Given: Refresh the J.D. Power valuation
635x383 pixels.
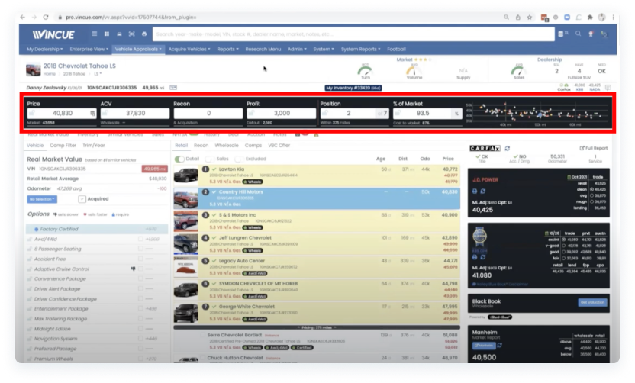Looking at the screenshot, I should pos(482,191).
